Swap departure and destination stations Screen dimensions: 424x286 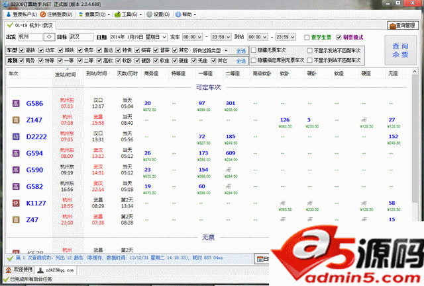click(x=49, y=37)
